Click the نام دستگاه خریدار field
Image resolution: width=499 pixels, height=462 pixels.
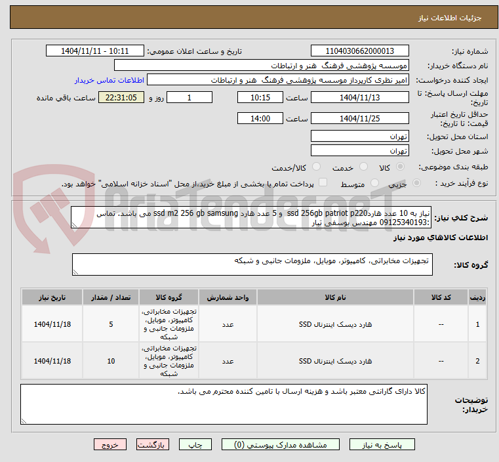click(261, 66)
